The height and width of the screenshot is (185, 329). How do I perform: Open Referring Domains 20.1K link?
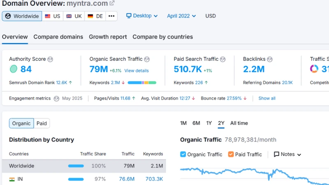(x=287, y=83)
